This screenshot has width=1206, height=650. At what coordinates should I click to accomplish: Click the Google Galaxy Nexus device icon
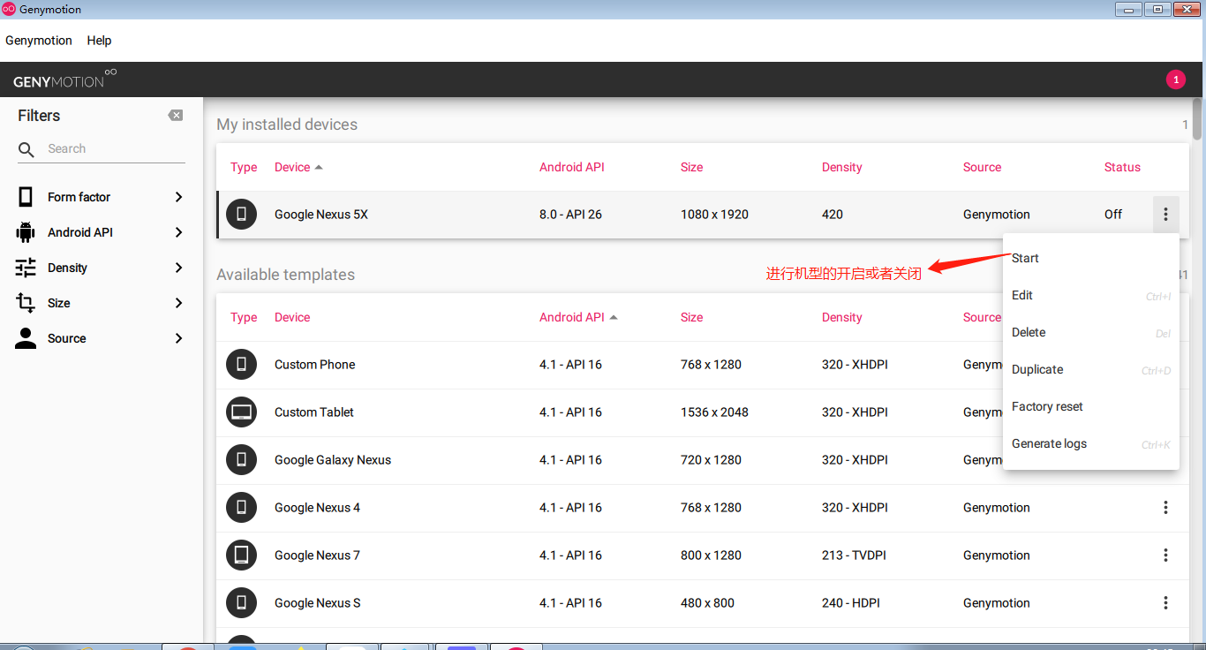(241, 459)
